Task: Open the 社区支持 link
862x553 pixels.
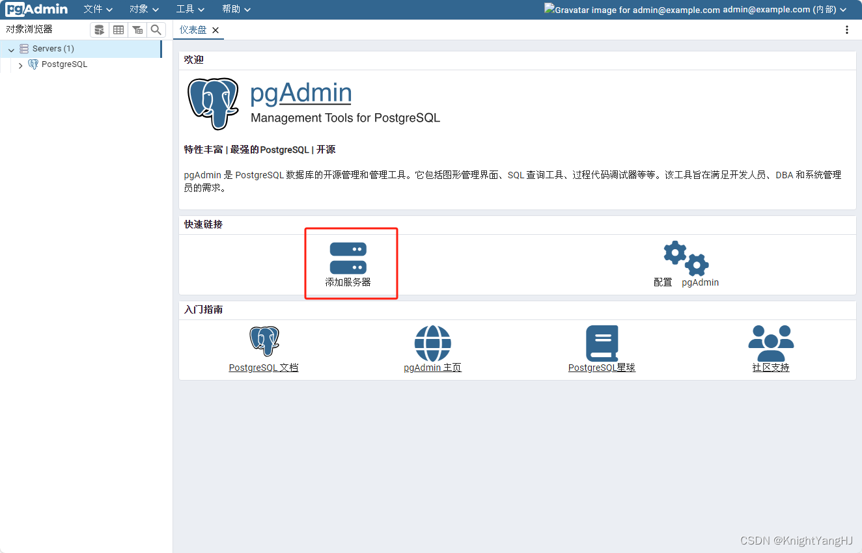Action: (771, 368)
